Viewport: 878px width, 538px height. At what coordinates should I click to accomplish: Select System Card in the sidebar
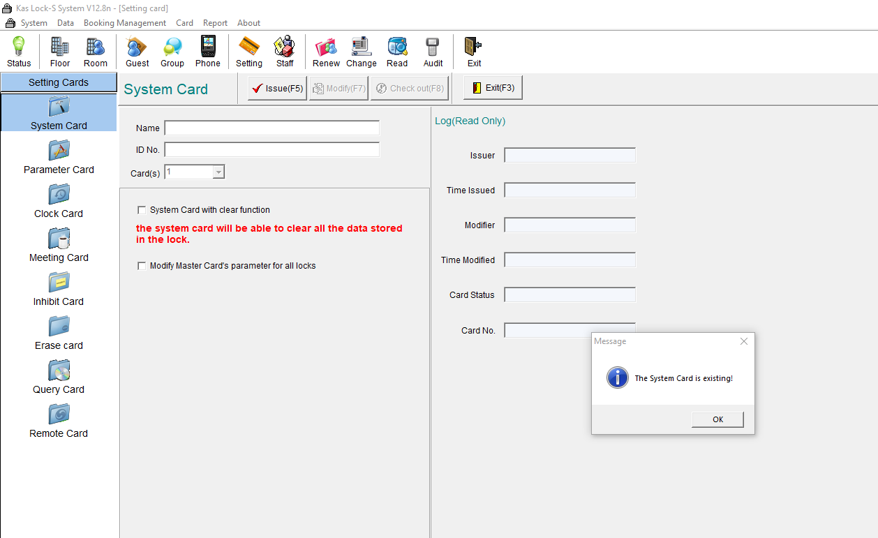click(x=59, y=113)
